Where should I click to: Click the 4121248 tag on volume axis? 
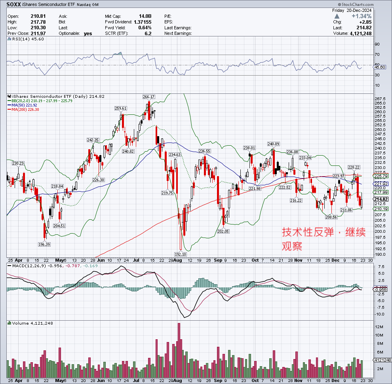coord(382,360)
